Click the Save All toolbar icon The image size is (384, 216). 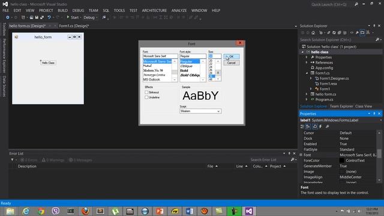click(42, 17)
